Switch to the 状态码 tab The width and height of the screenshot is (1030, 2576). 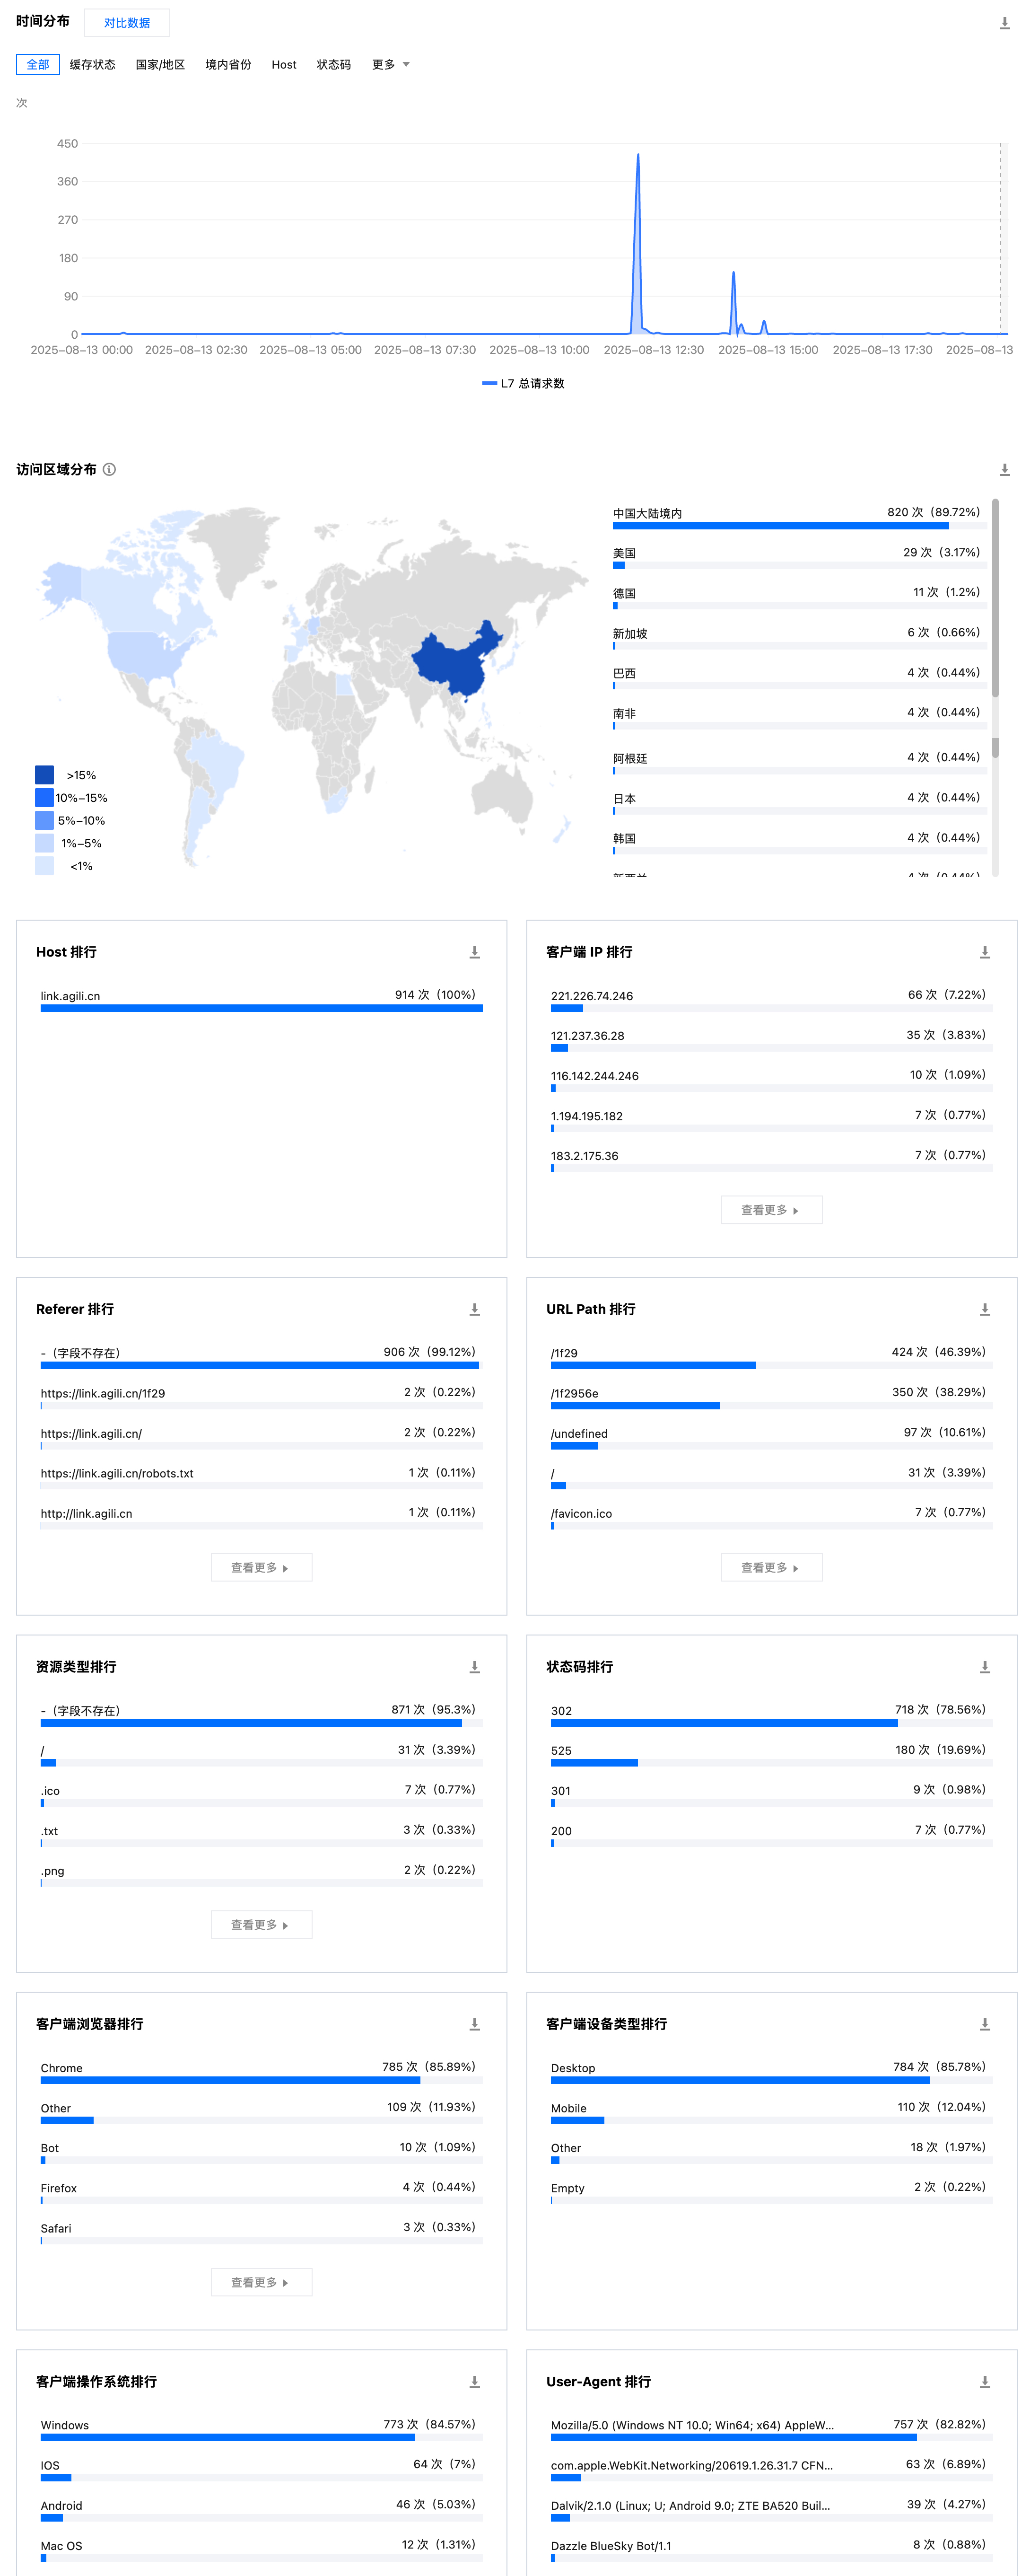click(x=334, y=64)
